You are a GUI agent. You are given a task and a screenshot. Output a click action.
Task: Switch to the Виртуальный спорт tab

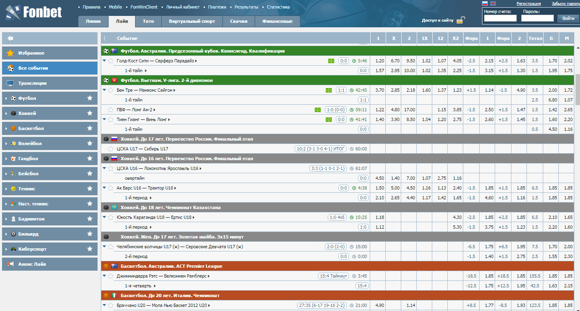(192, 21)
